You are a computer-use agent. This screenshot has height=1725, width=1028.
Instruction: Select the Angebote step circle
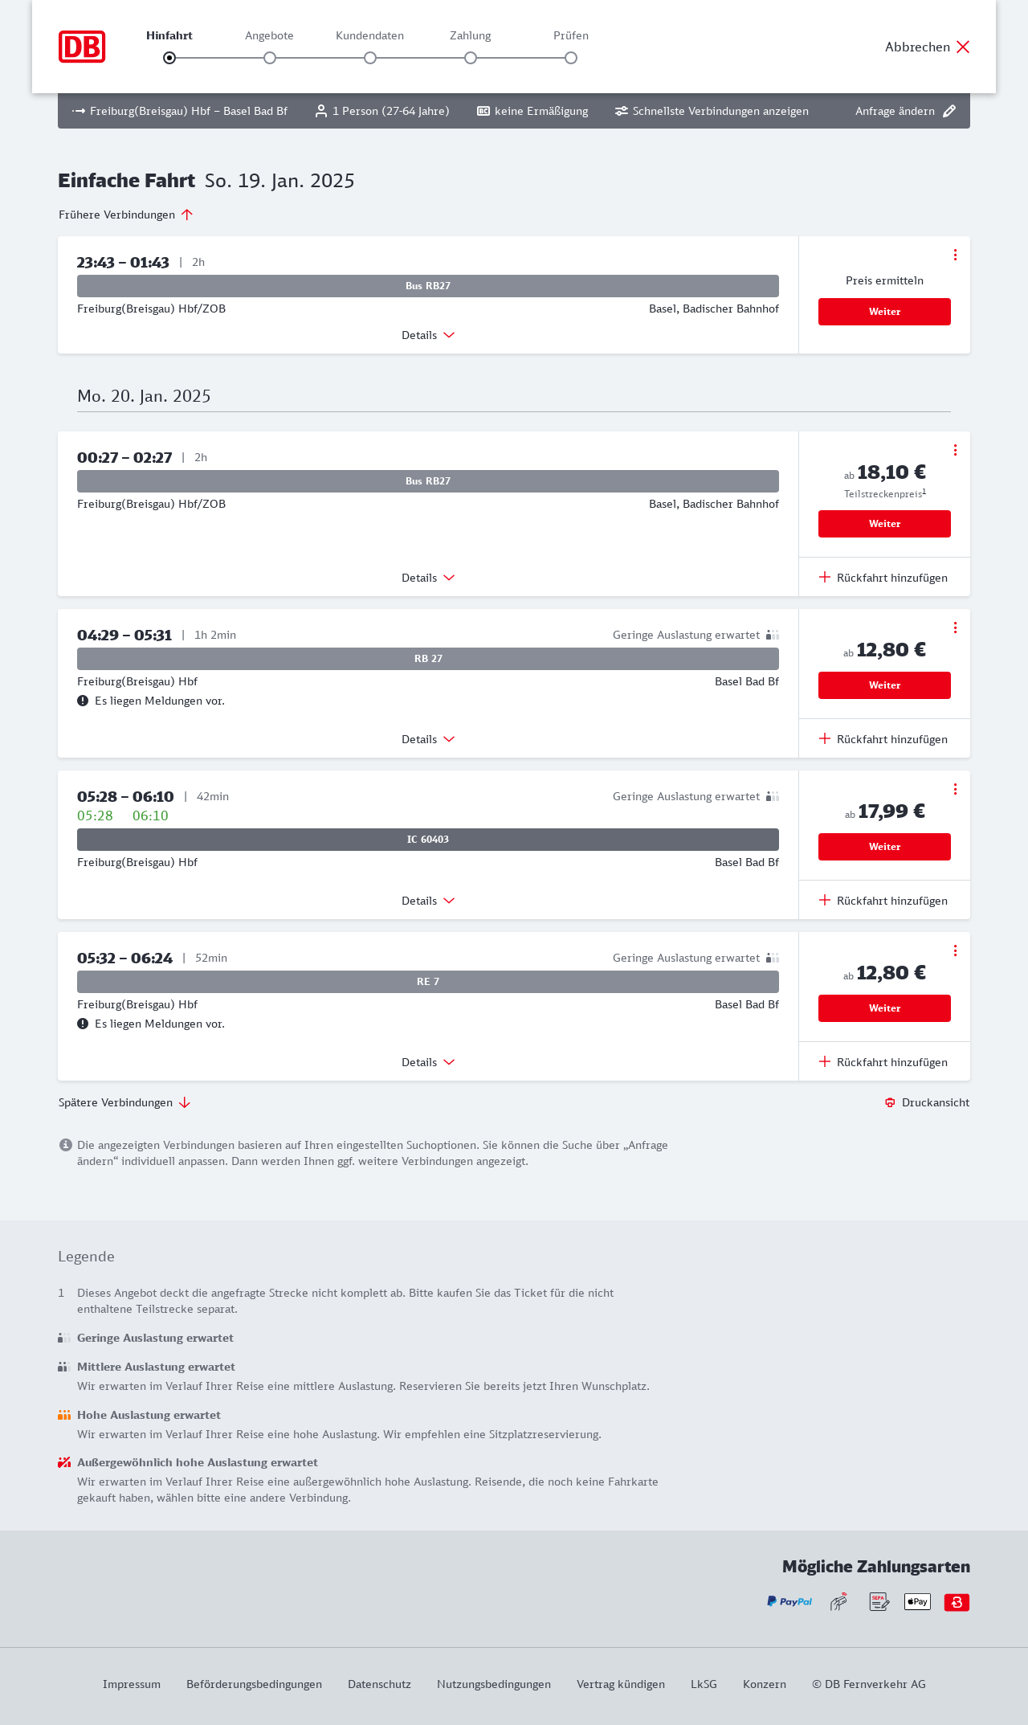click(x=270, y=58)
